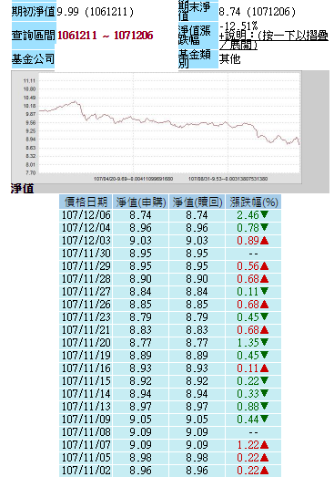Click the date cell 107/11/29
This screenshot has height=477, width=334.
tap(86, 266)
